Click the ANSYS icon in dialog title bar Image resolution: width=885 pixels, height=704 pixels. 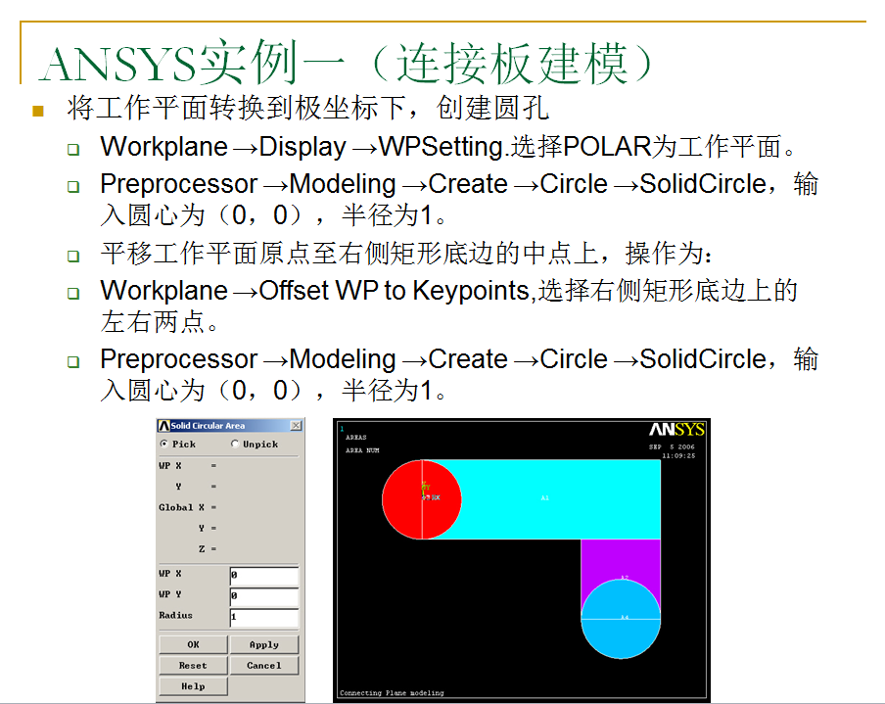pos(164,426)
